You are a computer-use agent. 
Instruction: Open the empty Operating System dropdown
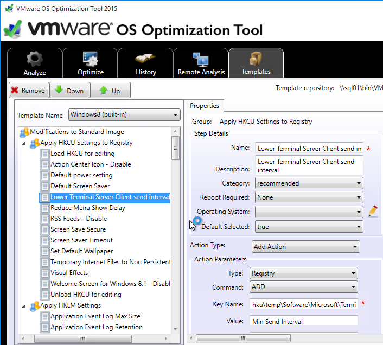(309, 212)
